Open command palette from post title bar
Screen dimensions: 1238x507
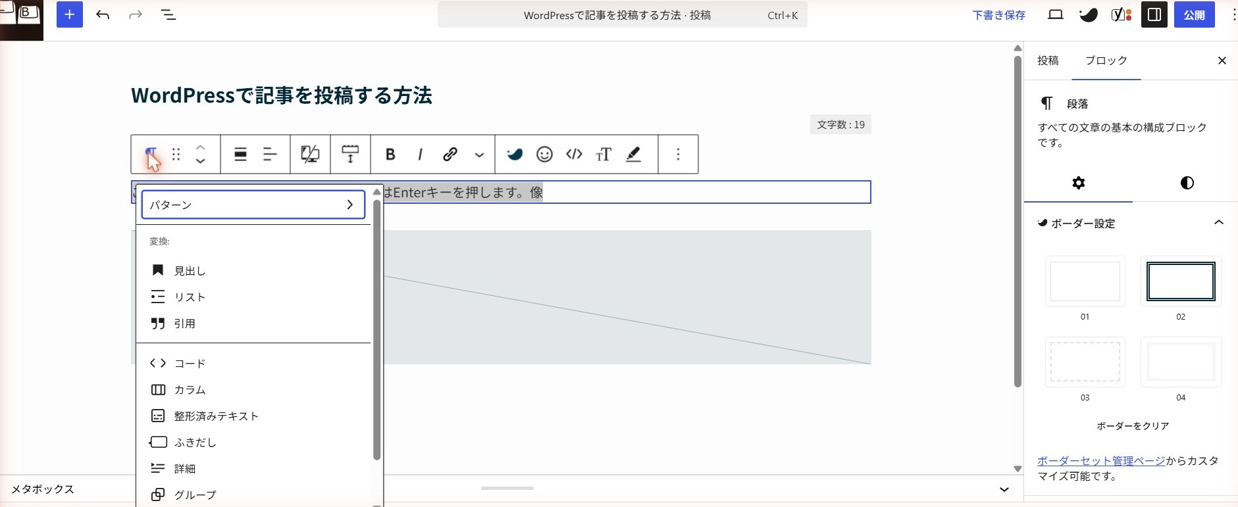[x=623, y=15]
